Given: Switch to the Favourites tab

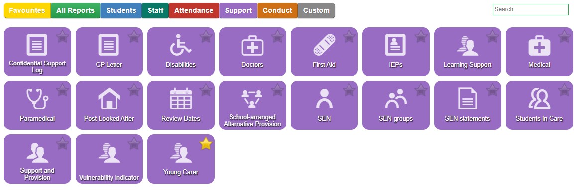Looking at the screenshot, I should point(27,11).
